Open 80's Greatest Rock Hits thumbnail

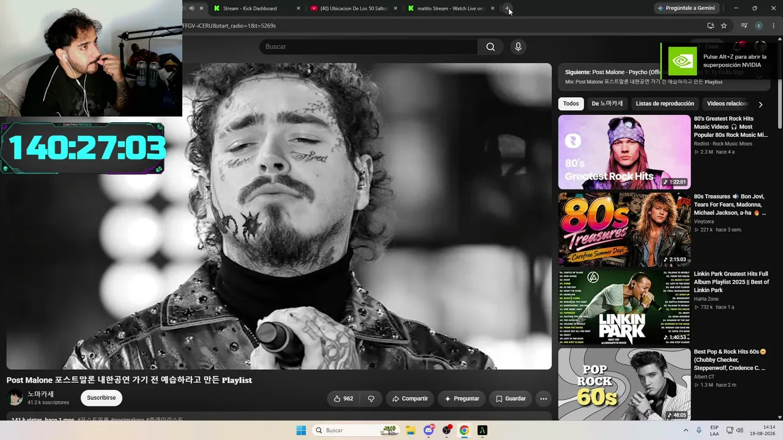click(625, 152)
